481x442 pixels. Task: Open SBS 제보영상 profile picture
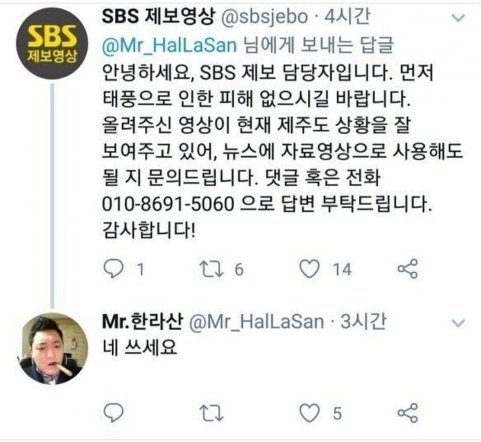tap(52, 43)
